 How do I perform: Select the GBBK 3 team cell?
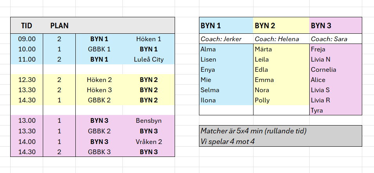click(99, 152)
